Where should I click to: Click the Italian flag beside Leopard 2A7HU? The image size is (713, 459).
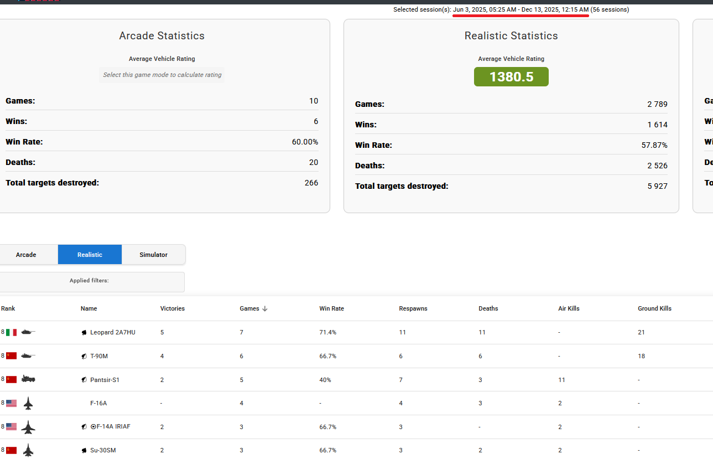point(11,332)
